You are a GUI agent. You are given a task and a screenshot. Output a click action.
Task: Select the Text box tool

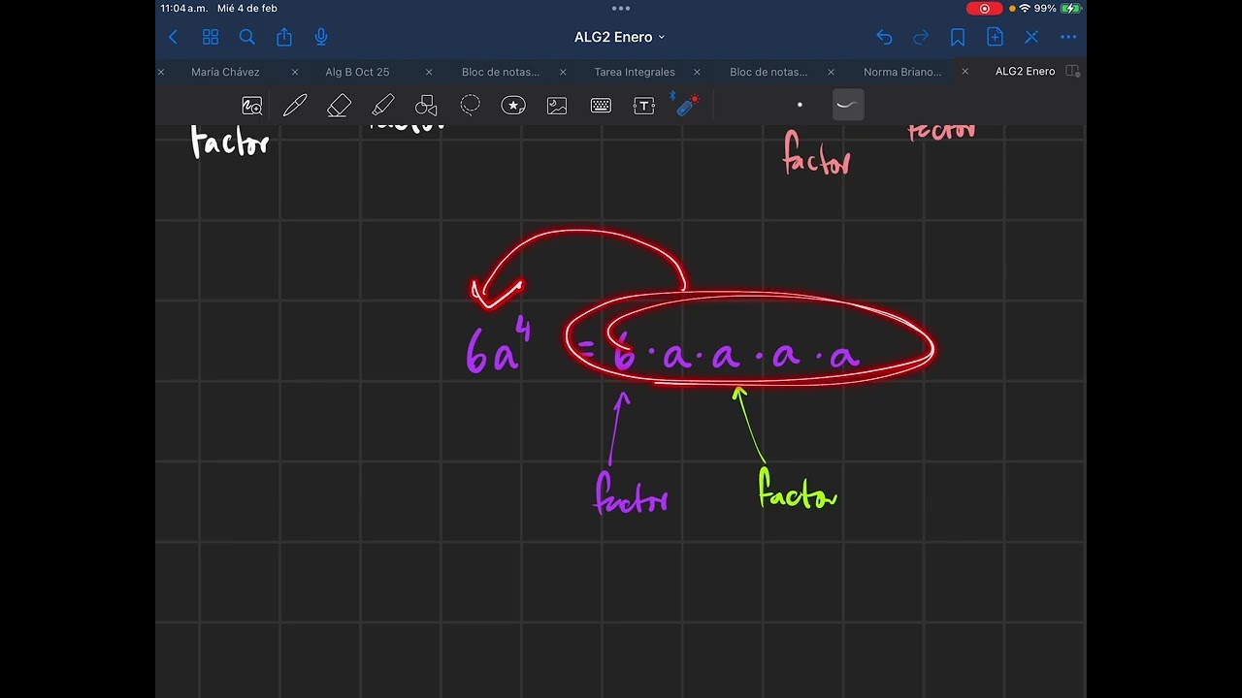[644, 106]
